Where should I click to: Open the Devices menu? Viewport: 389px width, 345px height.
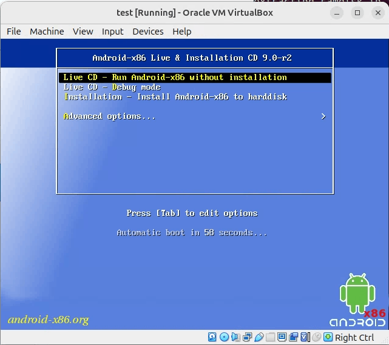pyautogui.click(x=148, y=32)
